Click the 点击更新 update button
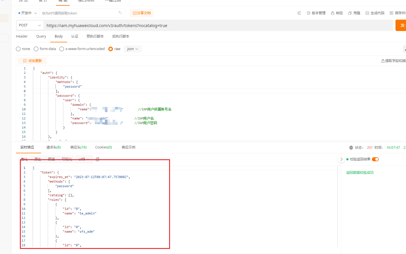 (x=32, y=61)
